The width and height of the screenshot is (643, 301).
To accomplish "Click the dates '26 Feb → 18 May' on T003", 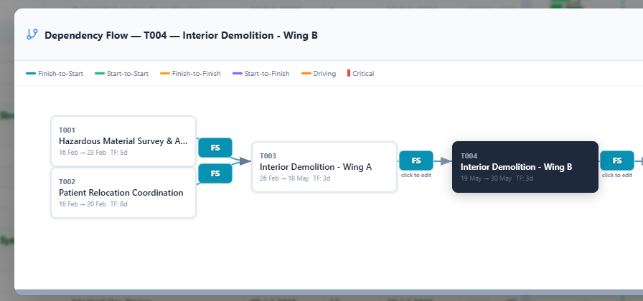I will click(284, 178).
